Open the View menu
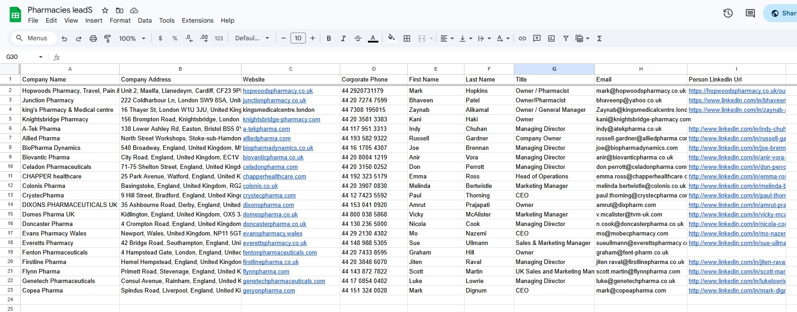This screenshot has width=797, height=312. click(x=71, y=20)
